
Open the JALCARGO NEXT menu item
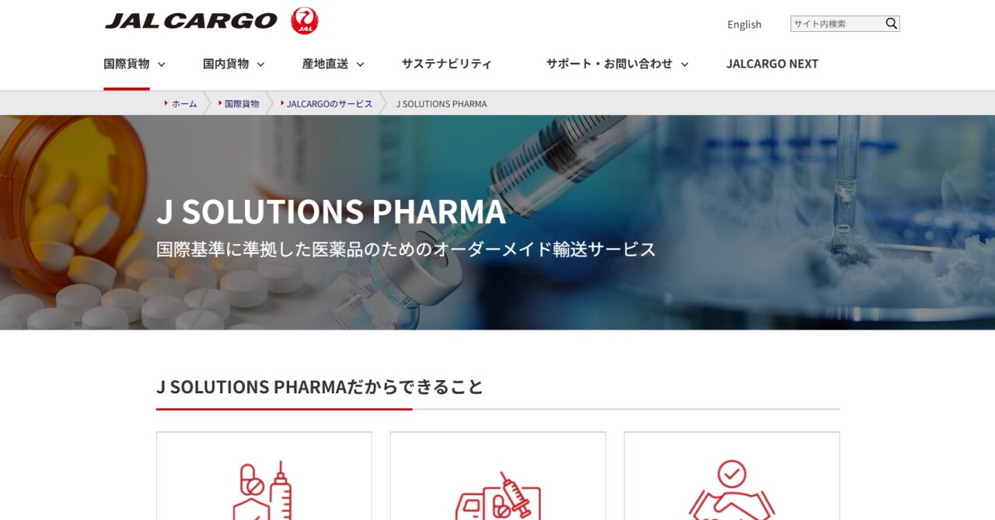pos(772,64)
